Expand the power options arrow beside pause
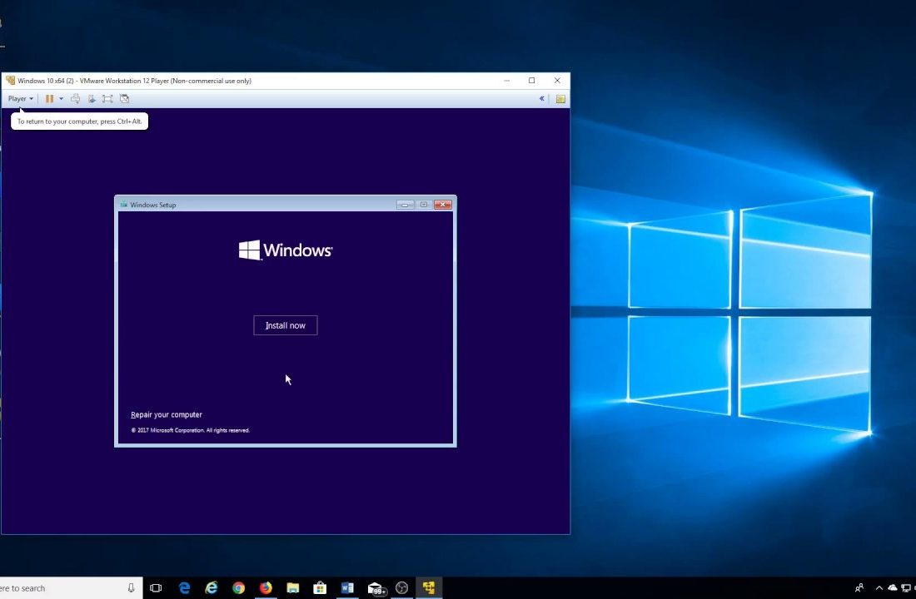 [x=61, y=99]
